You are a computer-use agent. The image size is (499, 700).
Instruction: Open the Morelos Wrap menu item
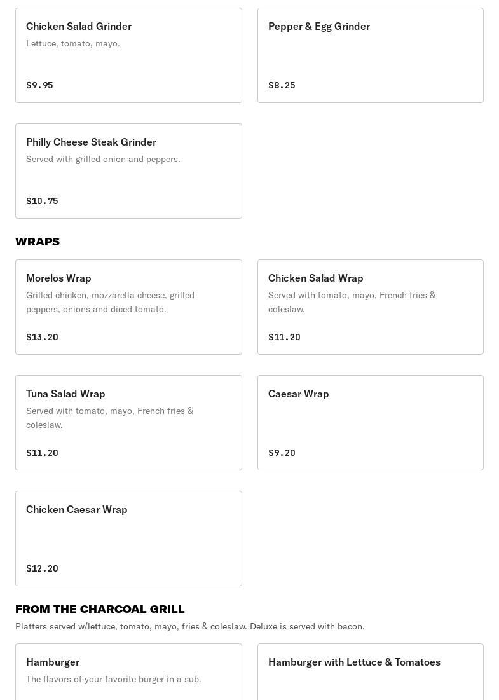tap(58, 278)
